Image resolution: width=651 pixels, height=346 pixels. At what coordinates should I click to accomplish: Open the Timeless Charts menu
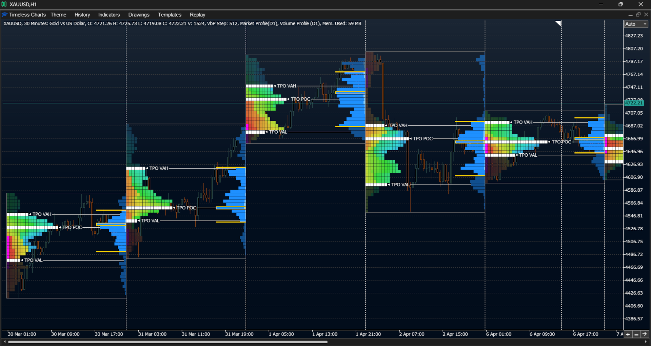tap(27, 15)
